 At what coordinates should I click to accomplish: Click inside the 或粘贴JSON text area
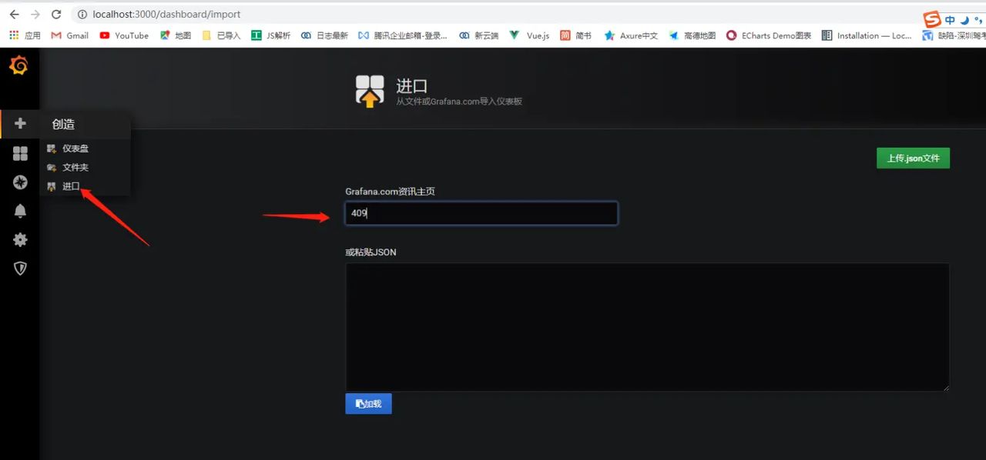(647, 326)
